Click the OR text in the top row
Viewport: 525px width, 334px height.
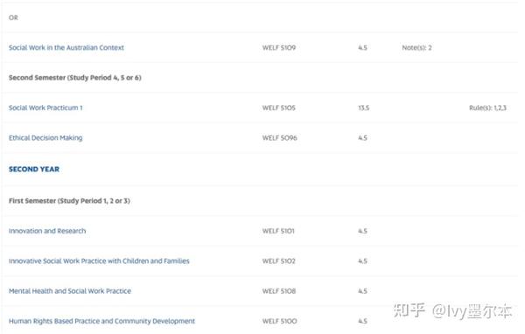click(x=13, y=17)
